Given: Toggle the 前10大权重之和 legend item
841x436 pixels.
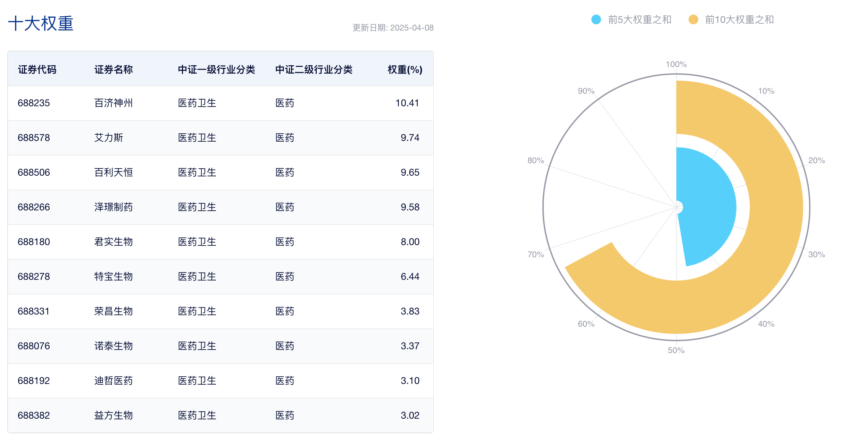Looking at the screenshot, I should pyautogui.click(x=739, y=20).
